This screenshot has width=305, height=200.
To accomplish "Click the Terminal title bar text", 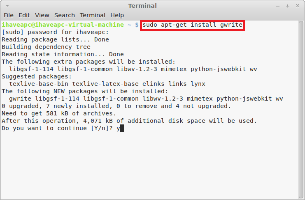I will click(142, 6).
